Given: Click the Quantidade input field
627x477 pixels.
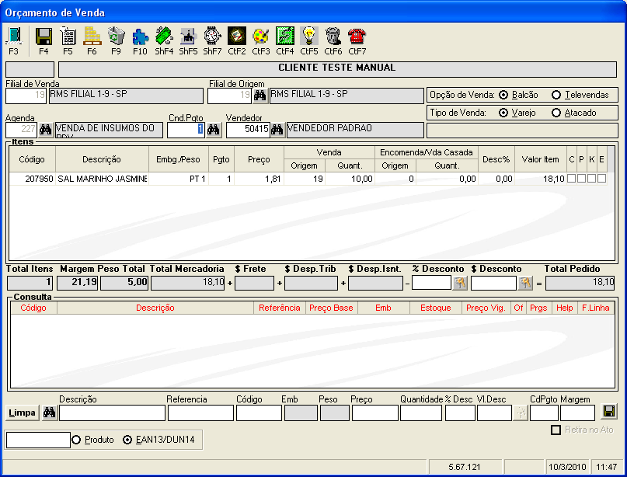Looking at the screenshot, I should [421, 413].
